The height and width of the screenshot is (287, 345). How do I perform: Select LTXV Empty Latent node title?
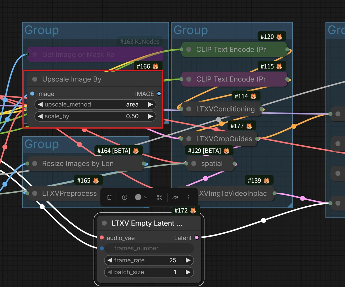tap(147, 223)
